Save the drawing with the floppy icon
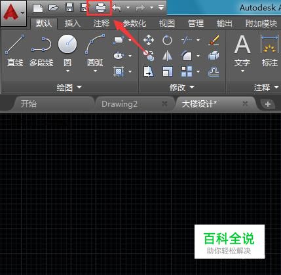 69,8
